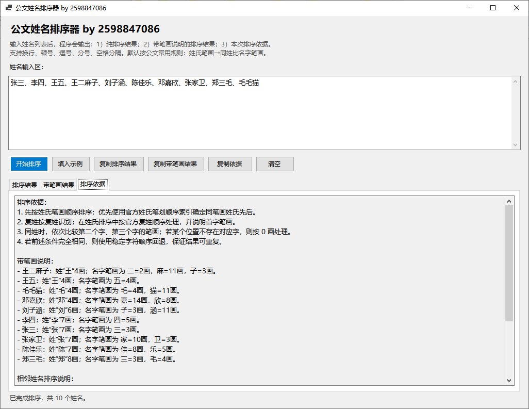Screen dimensions: 529x409
Task: Click the app icon in title bar
Action: click(8, 8)
